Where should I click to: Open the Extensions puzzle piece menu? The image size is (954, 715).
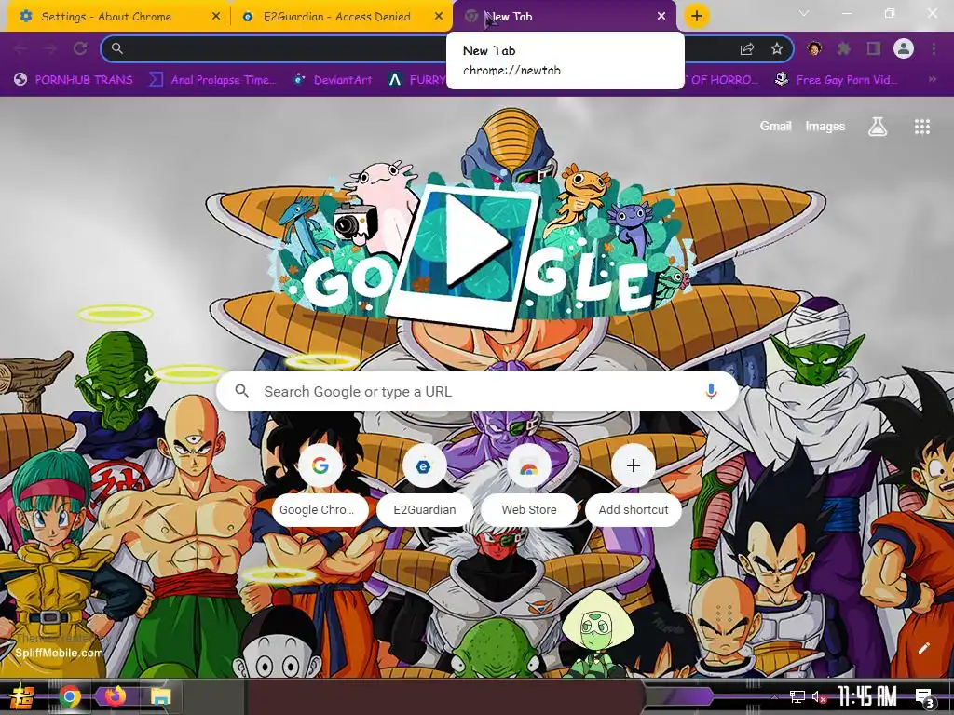pos(843,48)
